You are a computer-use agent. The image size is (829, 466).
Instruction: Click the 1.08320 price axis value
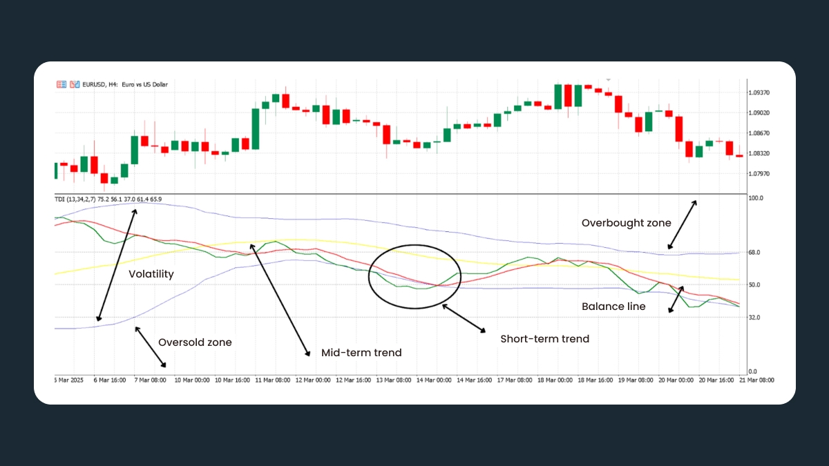(x=759, y=153)
